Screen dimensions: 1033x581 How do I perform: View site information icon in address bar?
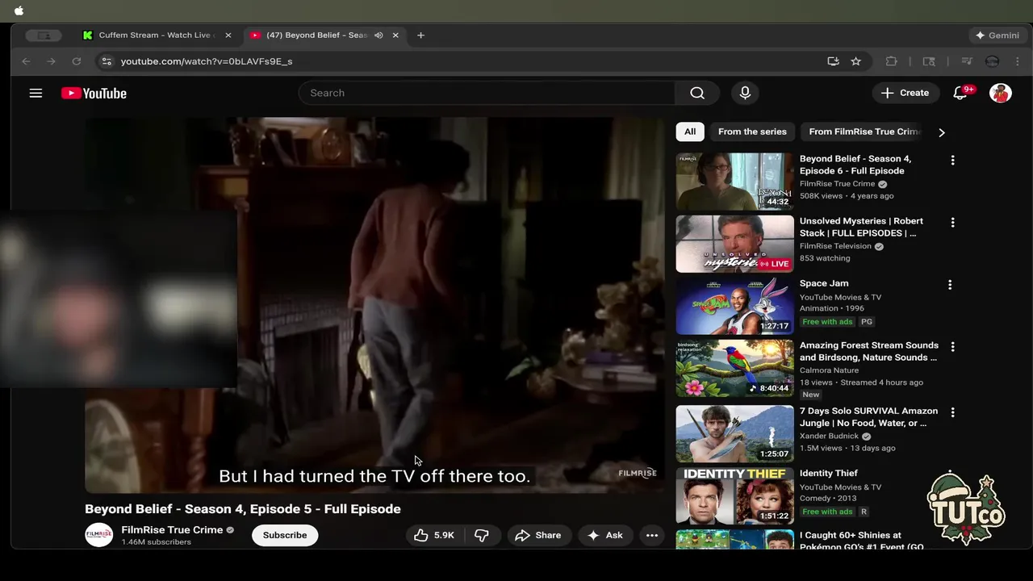[106, 61]
